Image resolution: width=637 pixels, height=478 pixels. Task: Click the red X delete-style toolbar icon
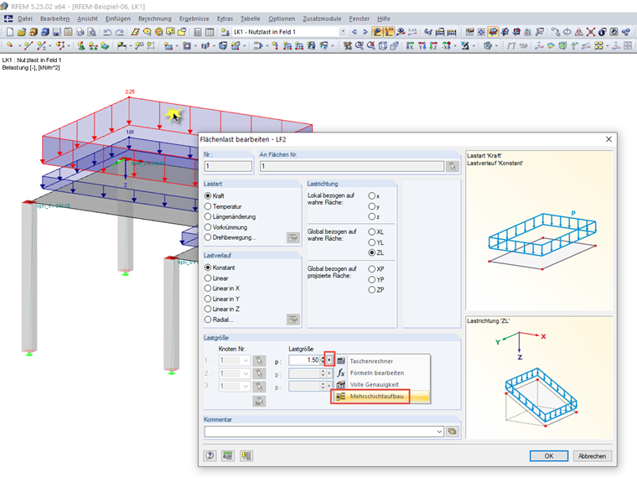(x=590, y=32)
